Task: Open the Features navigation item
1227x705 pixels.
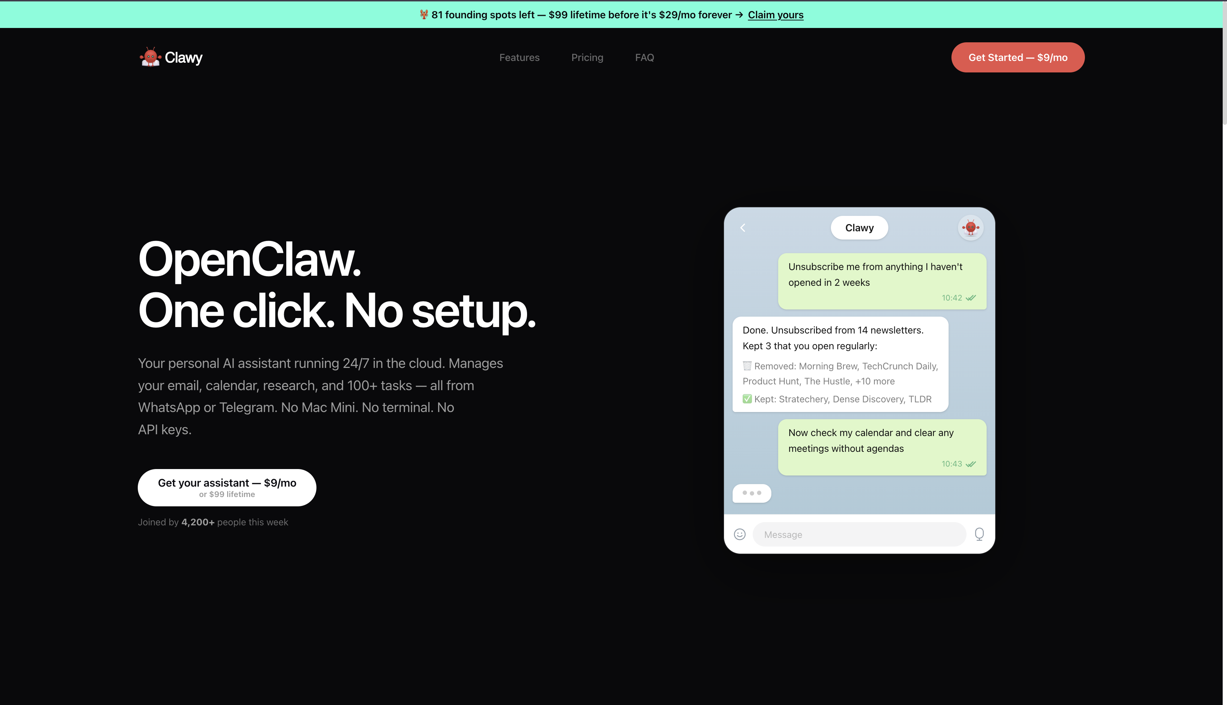Action: [x=519, y=57]
